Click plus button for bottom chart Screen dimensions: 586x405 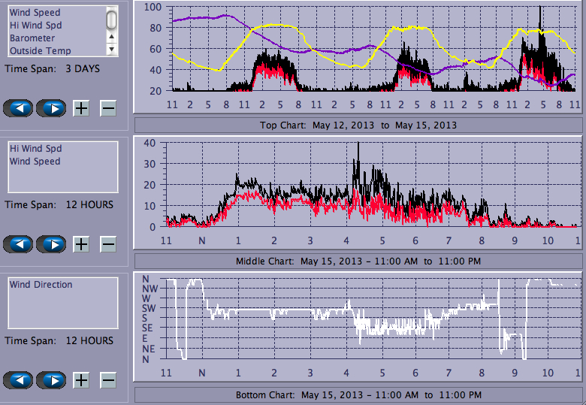(81, 380)
